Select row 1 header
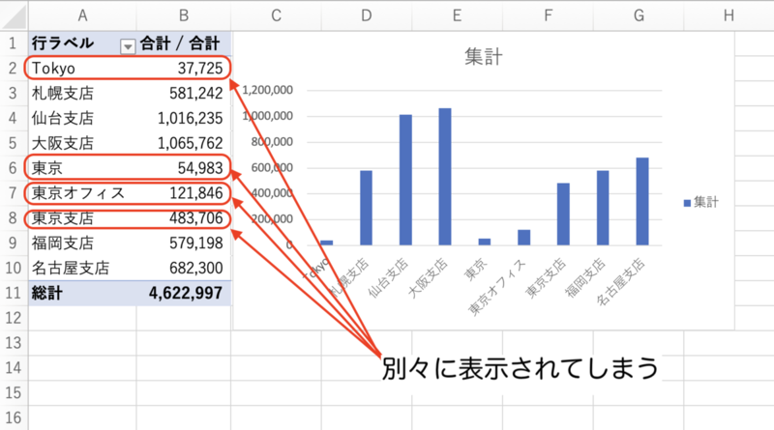The width and height of the screenshot is (774, 430). pyautogui.click(x=14, y=43)
